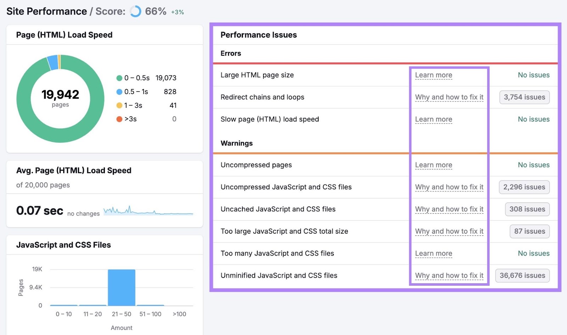Open fix guide for Uncompressed JavaScript and CSS
The image size is (567, 335).
pyautogui.click(x=449, y=187)
